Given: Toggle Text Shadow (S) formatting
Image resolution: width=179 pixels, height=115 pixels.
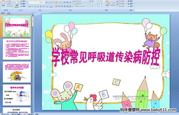Looking at the screenshot, I should pos(41,7).
